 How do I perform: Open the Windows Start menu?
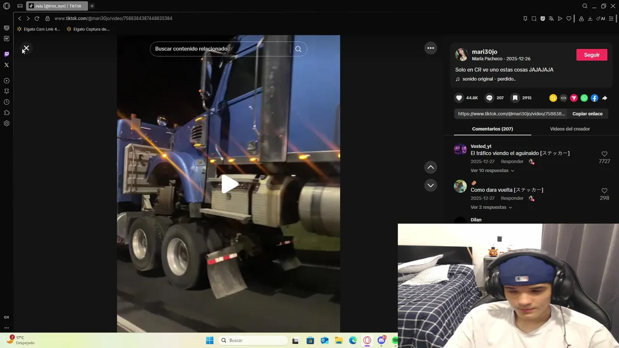point(209,340)
